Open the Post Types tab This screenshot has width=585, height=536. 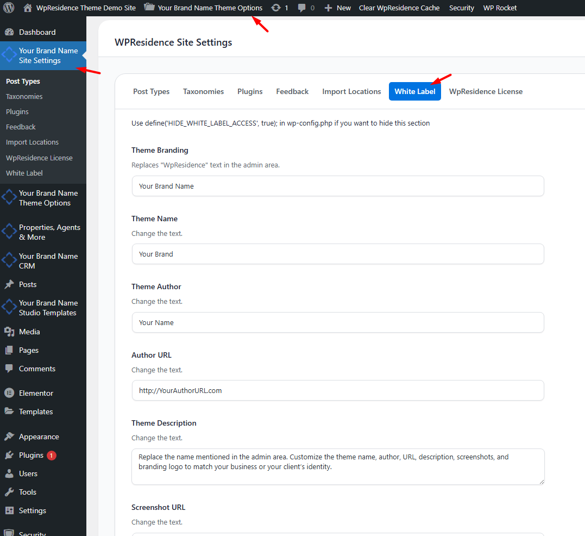pyautogui.click(x=151, y=91)
